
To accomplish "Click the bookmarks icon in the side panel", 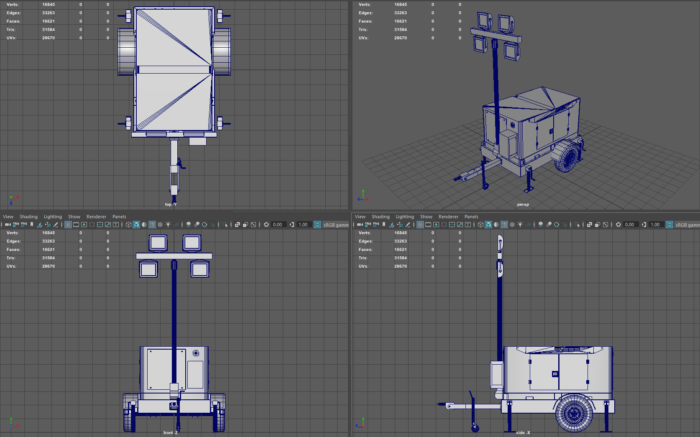I will [383, 225].
